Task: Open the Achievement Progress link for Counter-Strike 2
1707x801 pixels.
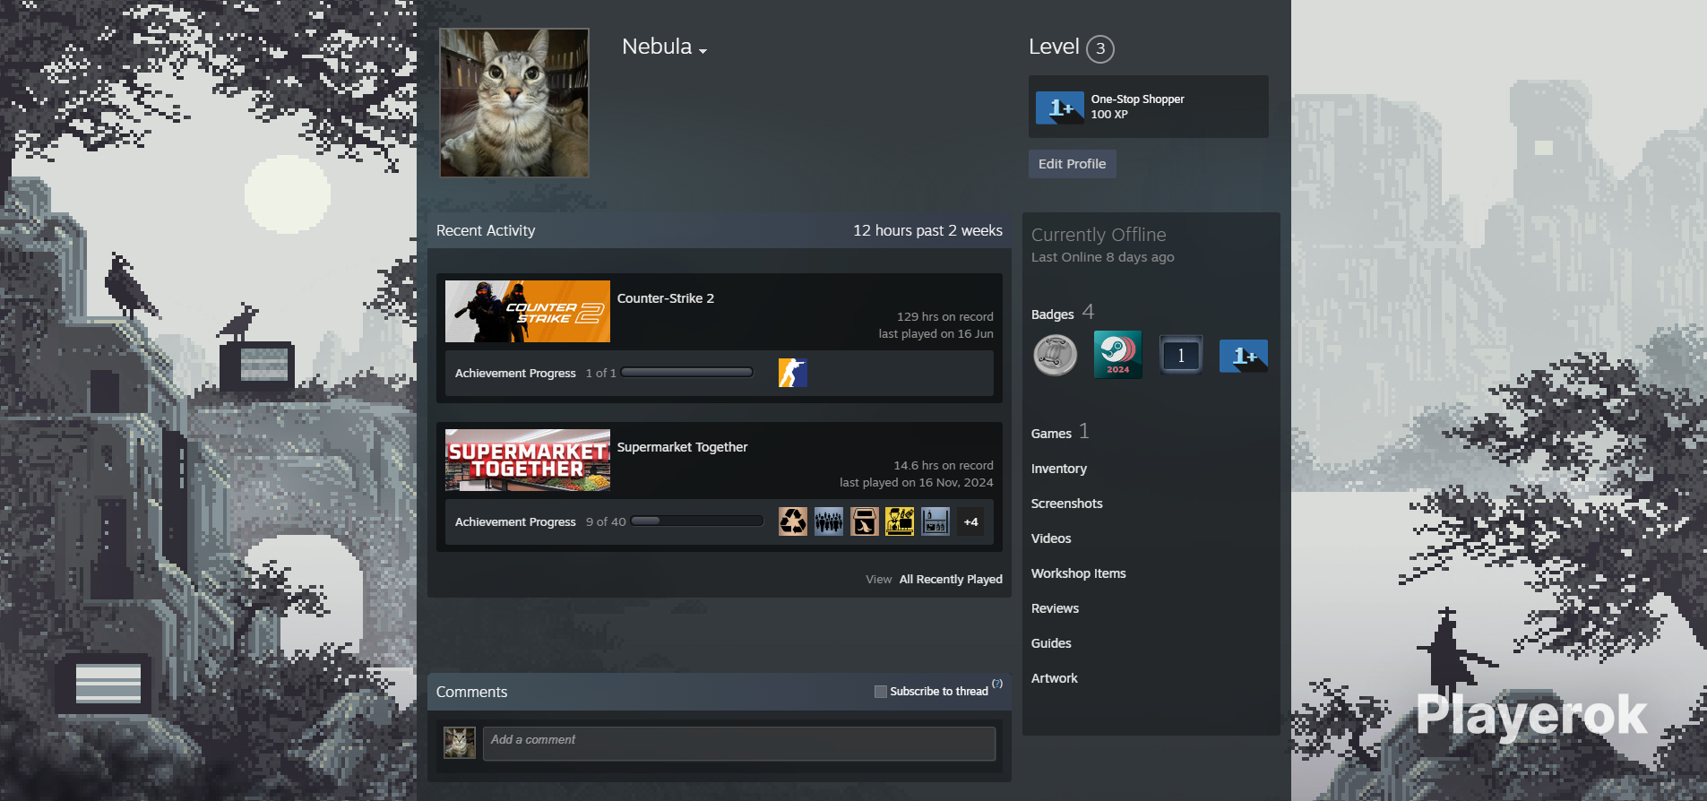Action: tap(515, 374)
